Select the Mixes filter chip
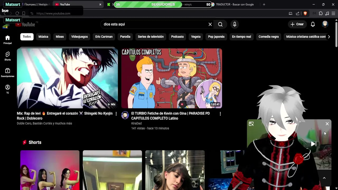This screenshot has width=338, height=190. point(60,37)
